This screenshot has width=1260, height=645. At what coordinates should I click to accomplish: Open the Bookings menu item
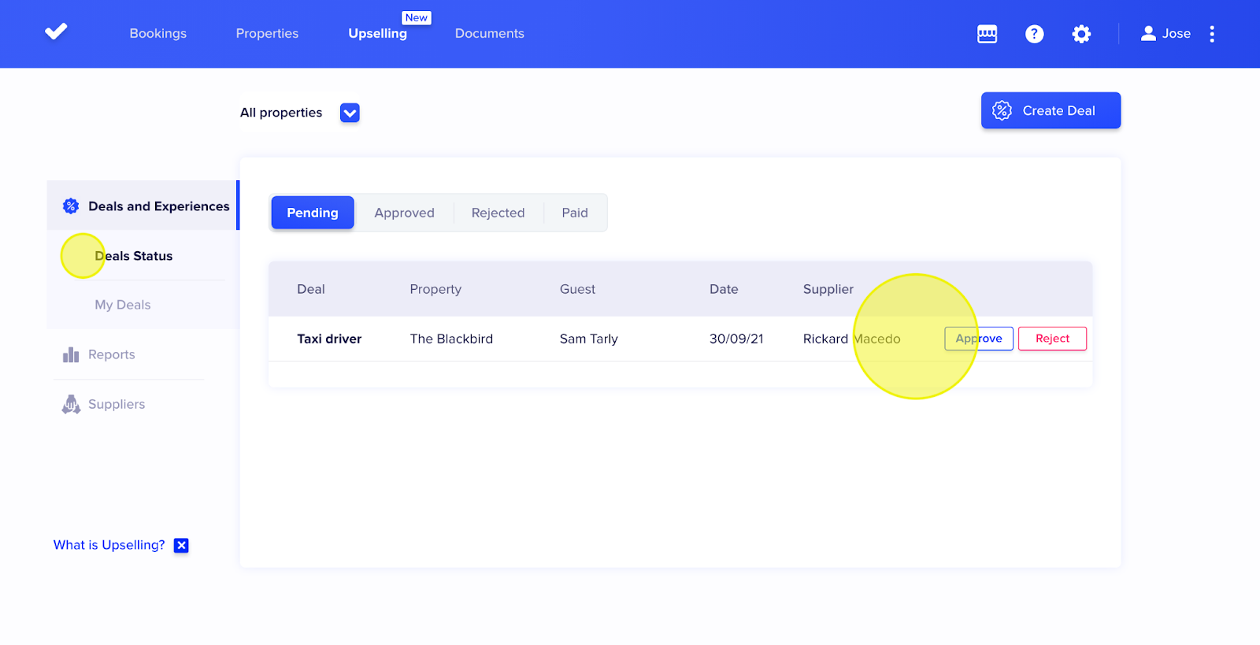point(157,34)
